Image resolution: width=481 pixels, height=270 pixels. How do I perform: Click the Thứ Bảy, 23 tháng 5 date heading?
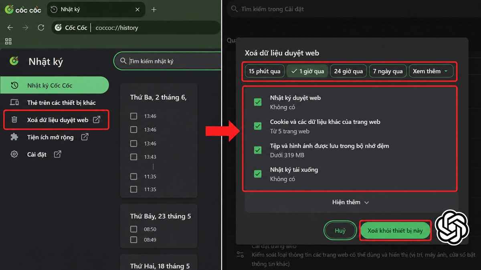[x=160, y=216]
